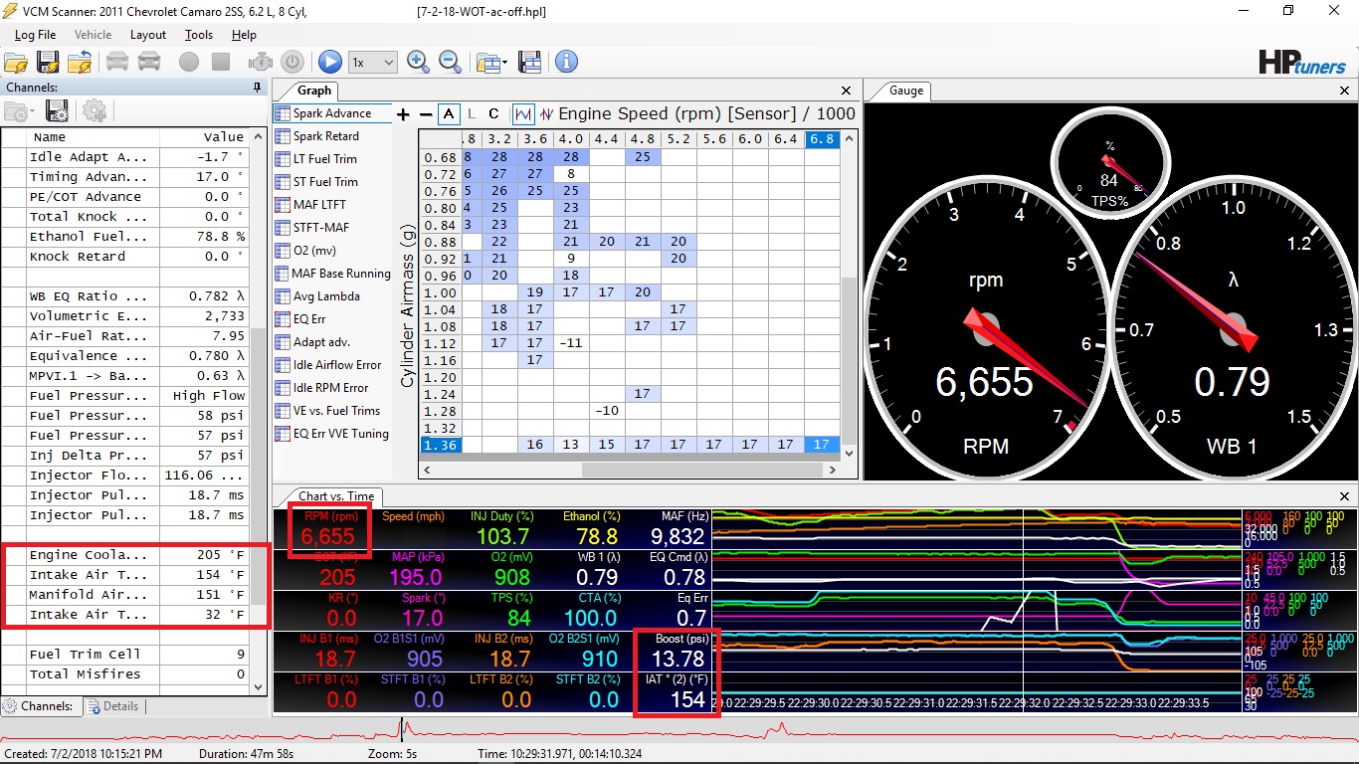This screenshot has height=764, width=1359.
Task: Open the Tools menu
Action: [x=199, y=35]
